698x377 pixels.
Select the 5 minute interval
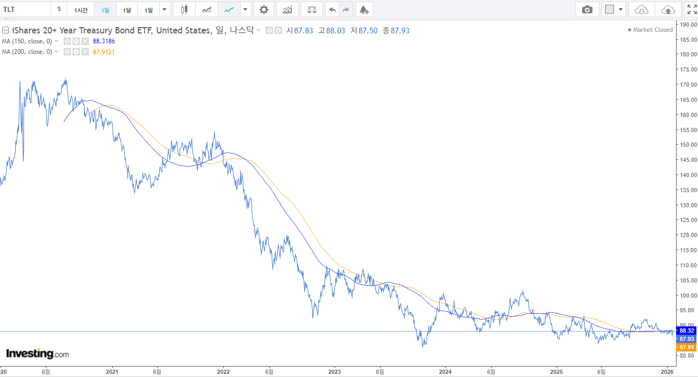(x=59, y=9)
